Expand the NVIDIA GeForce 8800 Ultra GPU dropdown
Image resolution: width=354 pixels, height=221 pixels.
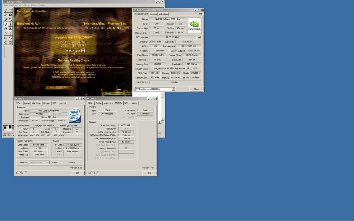pos(173,89)
